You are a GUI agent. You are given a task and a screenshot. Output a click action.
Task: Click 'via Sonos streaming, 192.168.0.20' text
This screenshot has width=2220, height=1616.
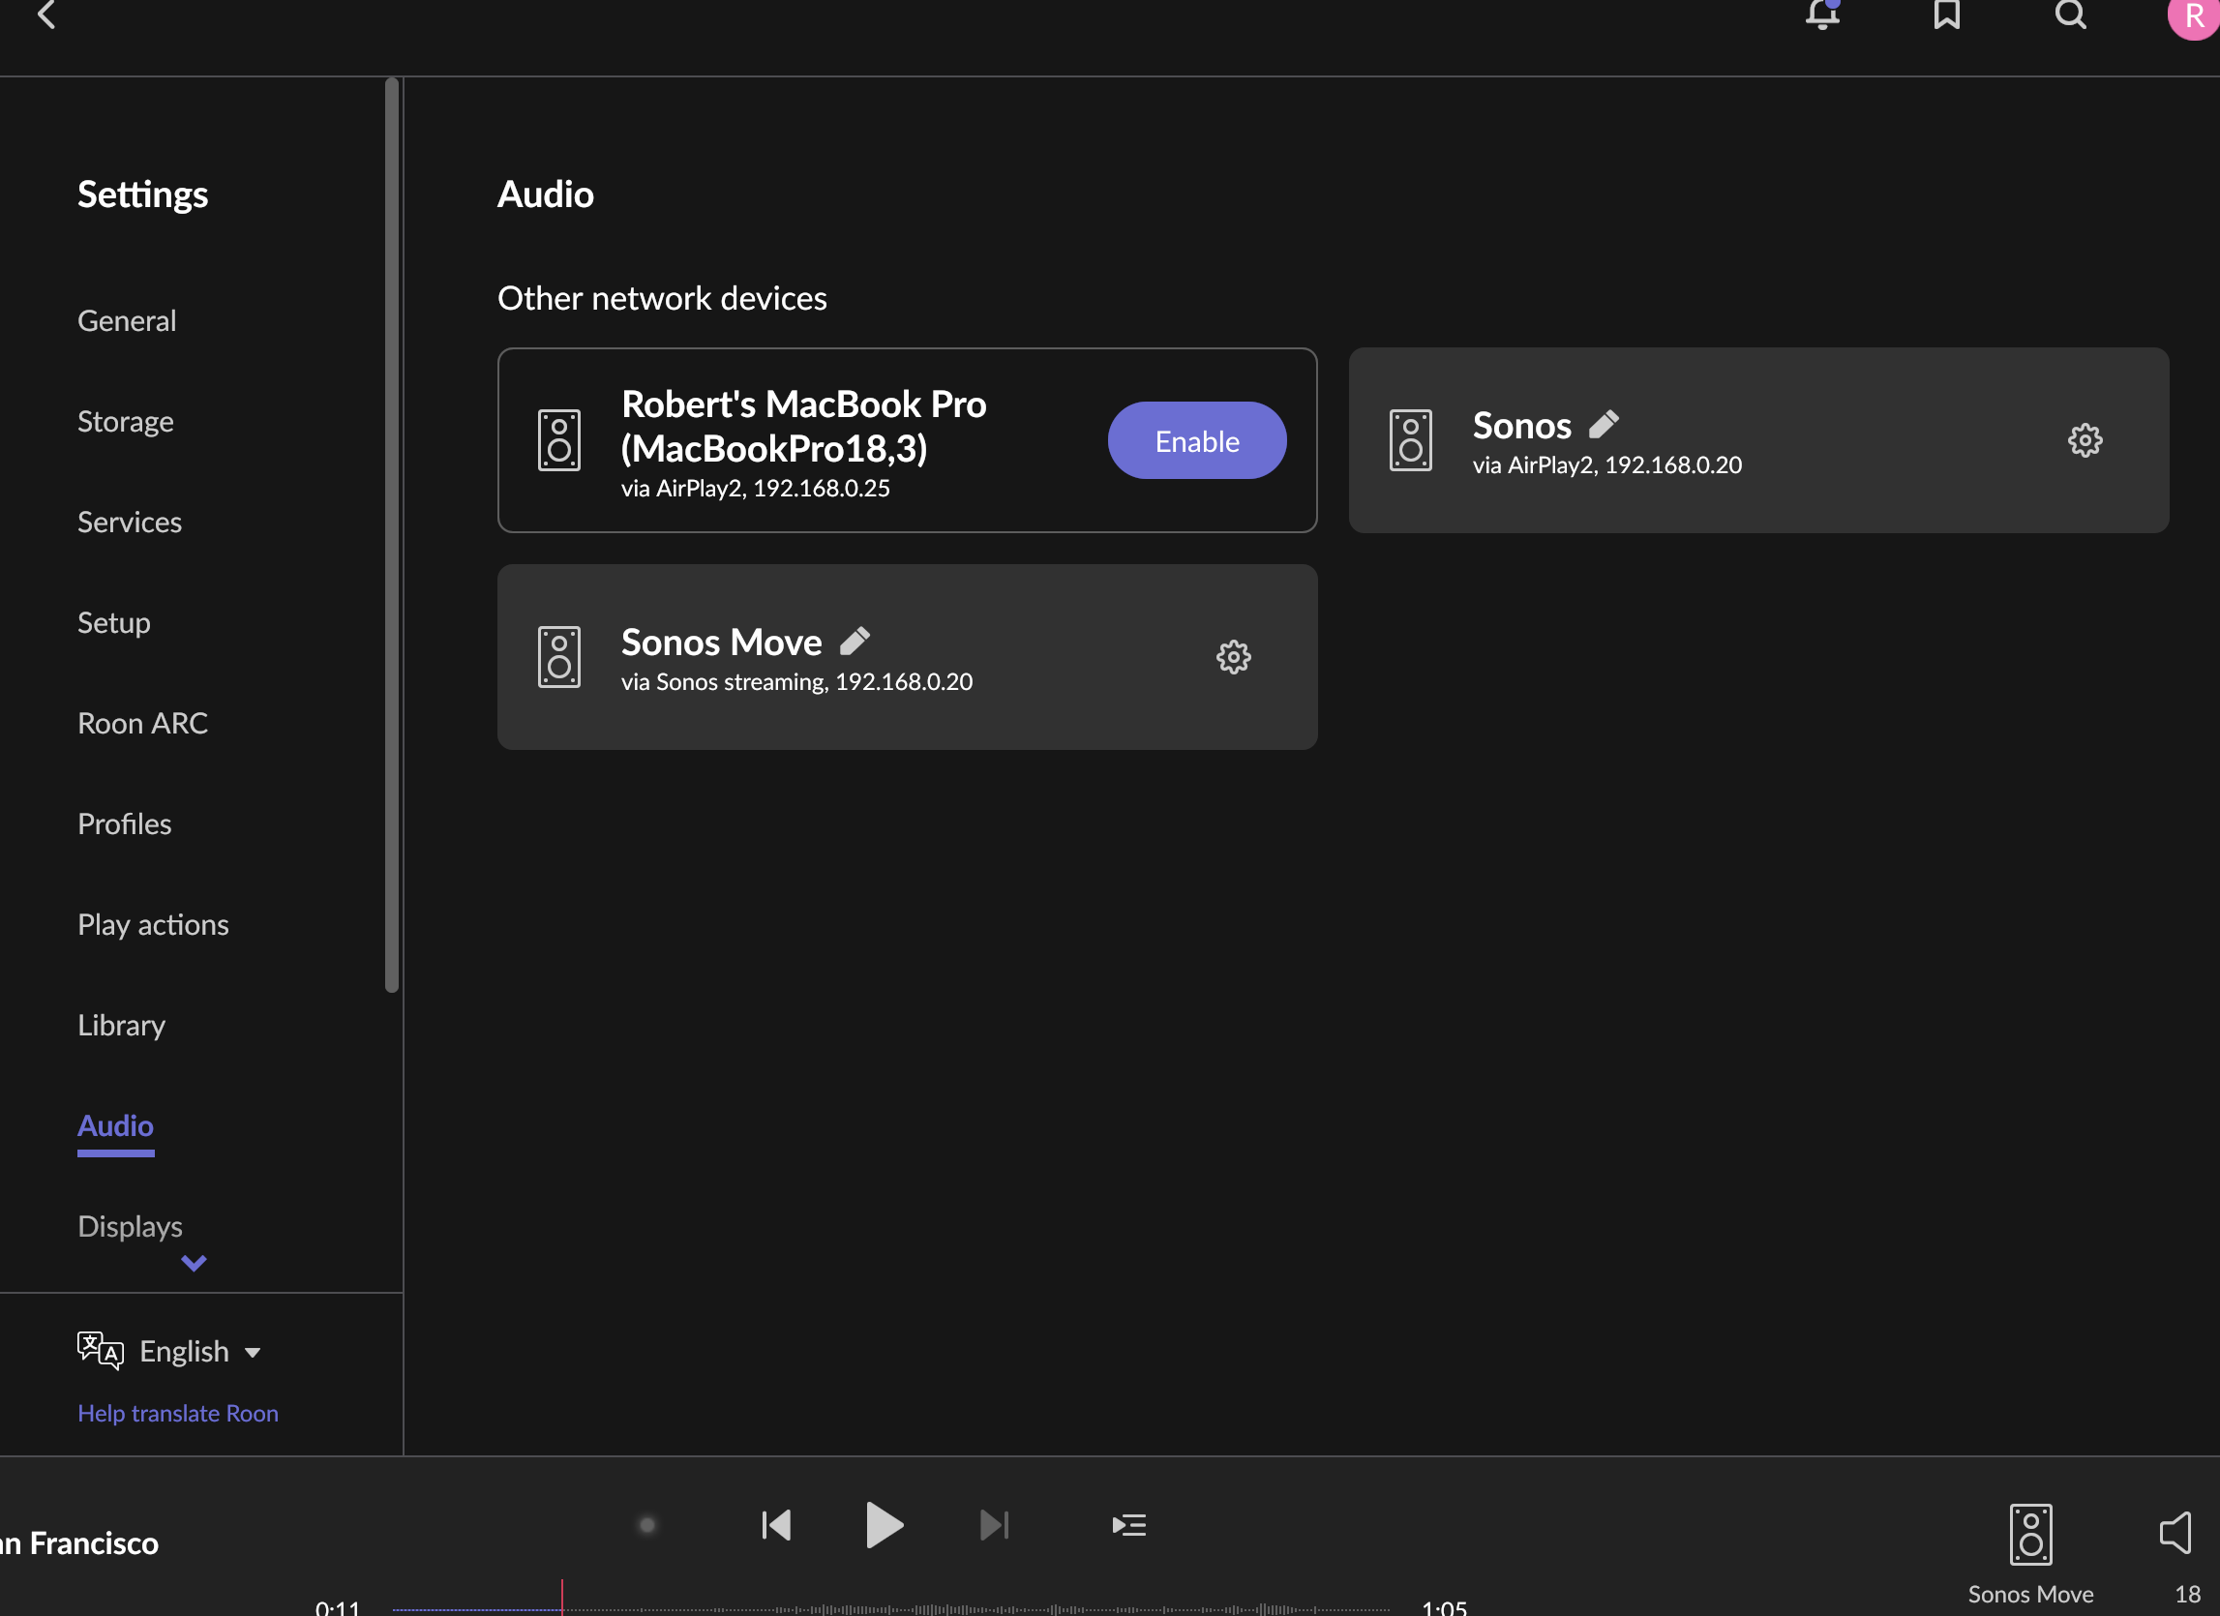click(796, 681)
